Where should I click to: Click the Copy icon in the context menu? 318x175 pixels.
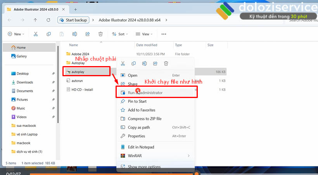point(133,63)
